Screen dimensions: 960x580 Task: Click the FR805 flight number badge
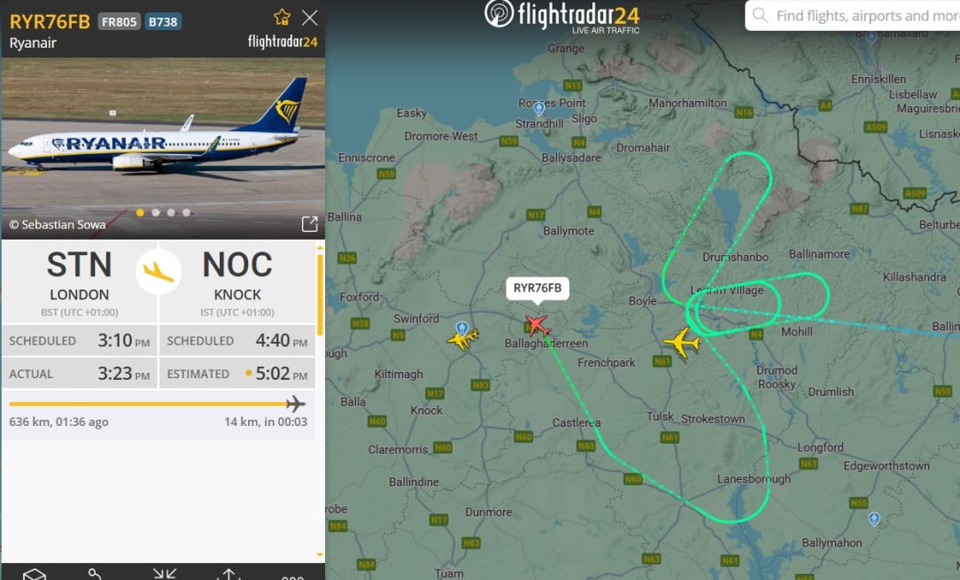click(x=120, y=22)
